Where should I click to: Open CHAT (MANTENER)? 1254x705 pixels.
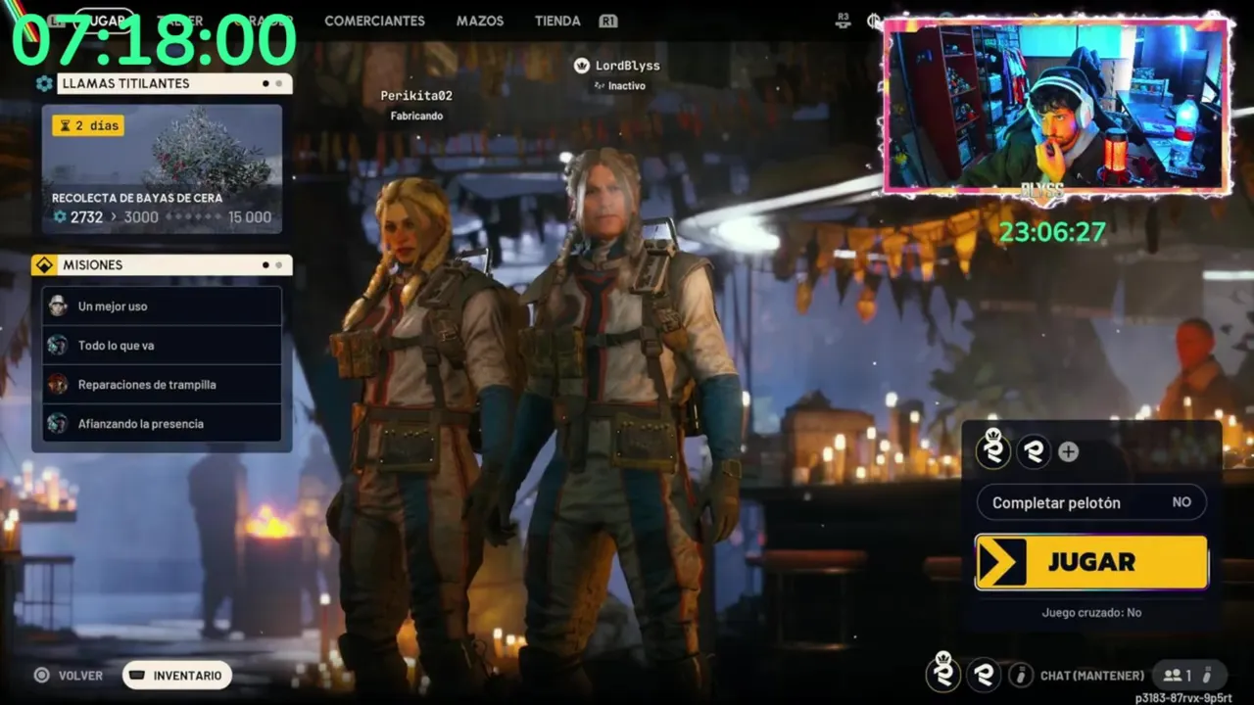tap(1091, 676)
